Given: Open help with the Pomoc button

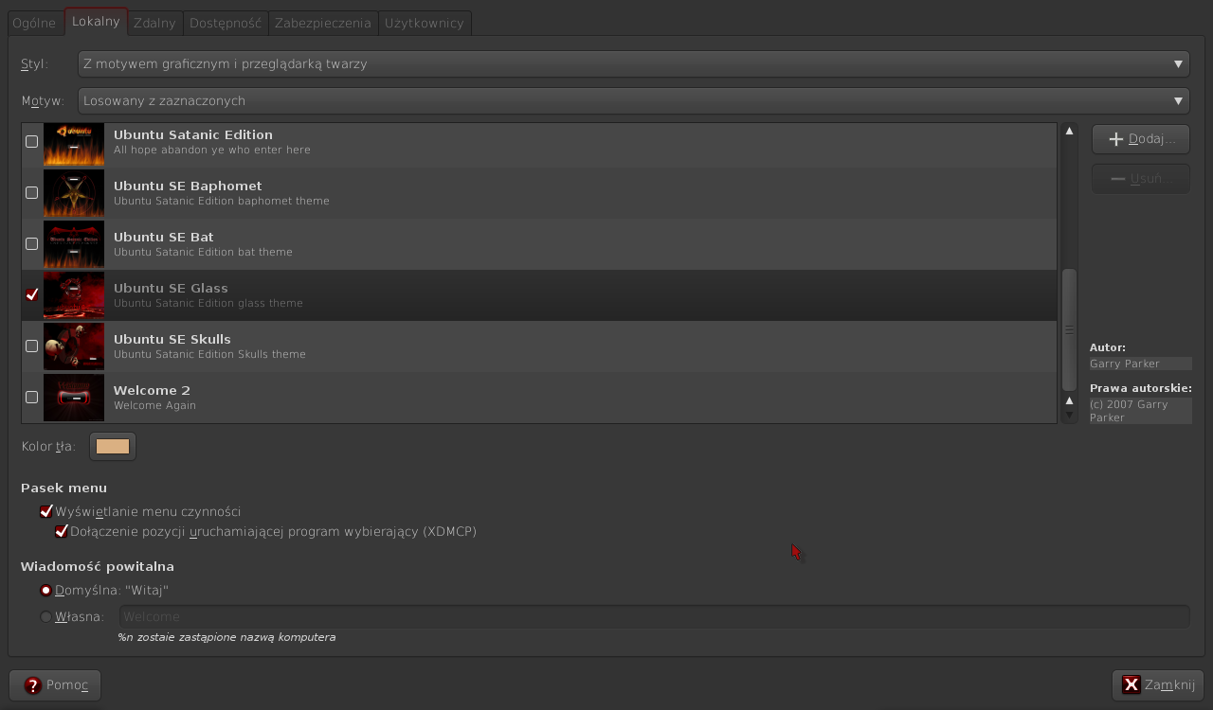Looking at the screenshot, I should pyautogui.click(x=55, y=684).
